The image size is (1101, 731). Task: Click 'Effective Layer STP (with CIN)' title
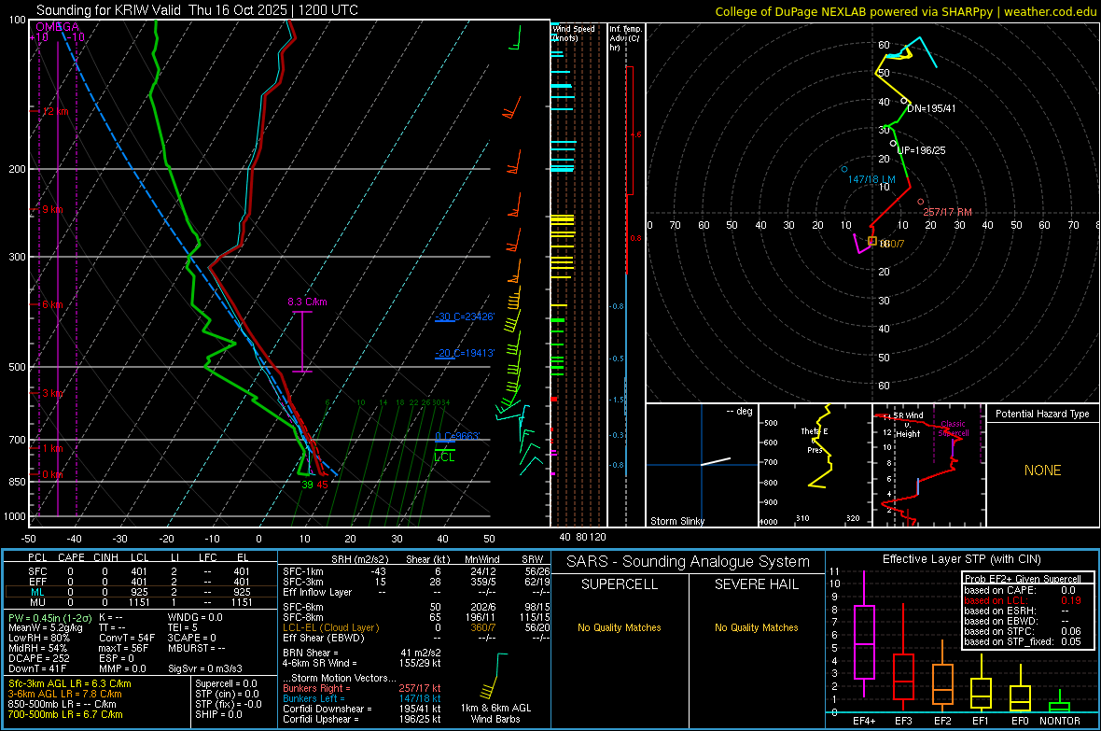pyautogui.click(x=961, y=559)
